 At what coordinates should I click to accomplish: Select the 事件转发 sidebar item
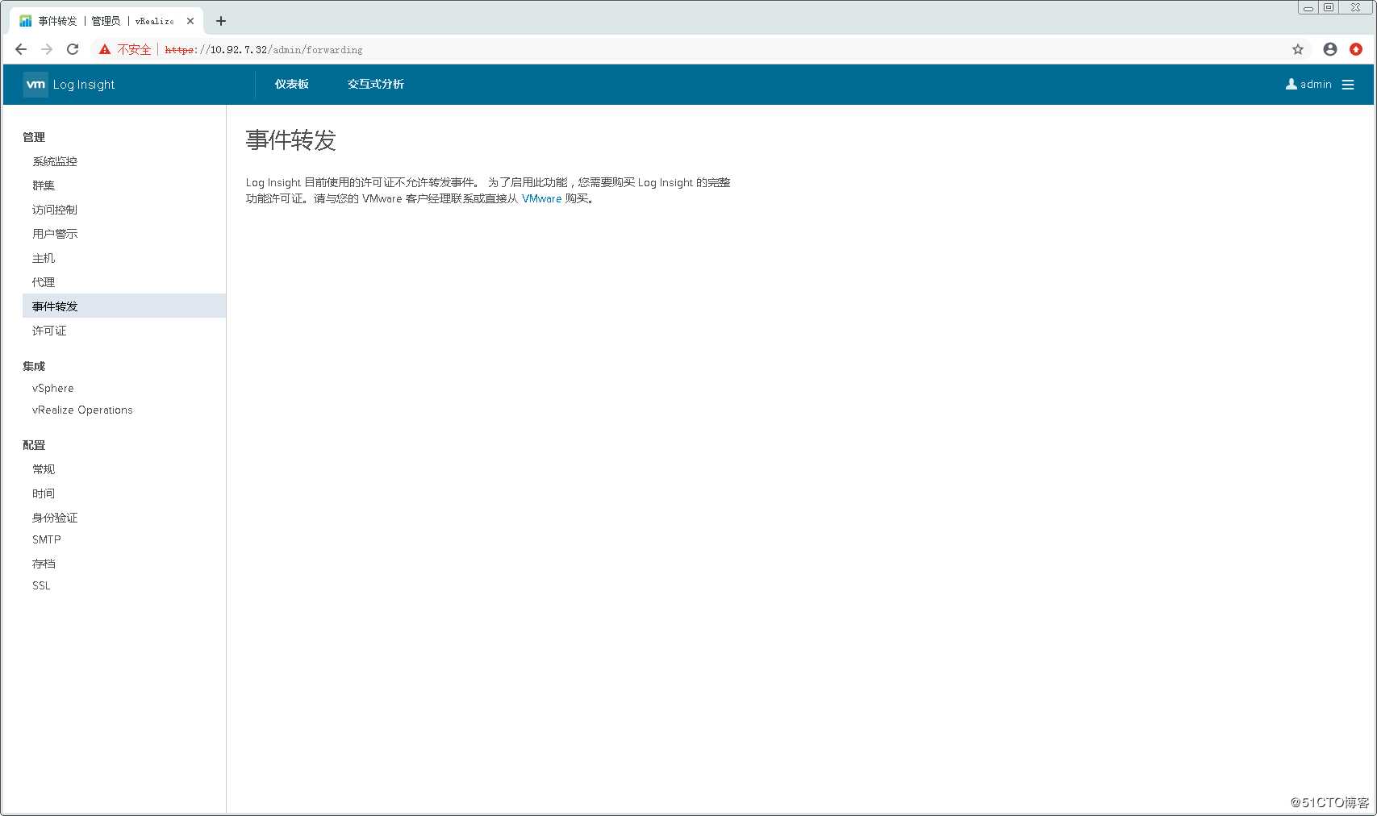pyautogui.click(x=124, y=306)
